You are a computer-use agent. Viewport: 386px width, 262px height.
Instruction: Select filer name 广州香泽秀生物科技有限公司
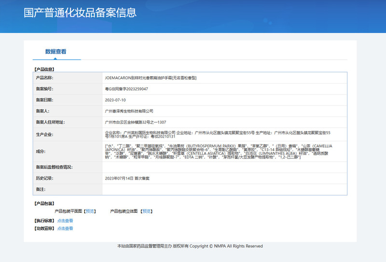tap(129, 111)
